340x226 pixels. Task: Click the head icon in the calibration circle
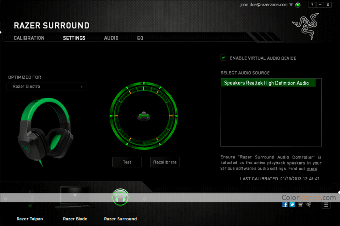click(144, 116)
